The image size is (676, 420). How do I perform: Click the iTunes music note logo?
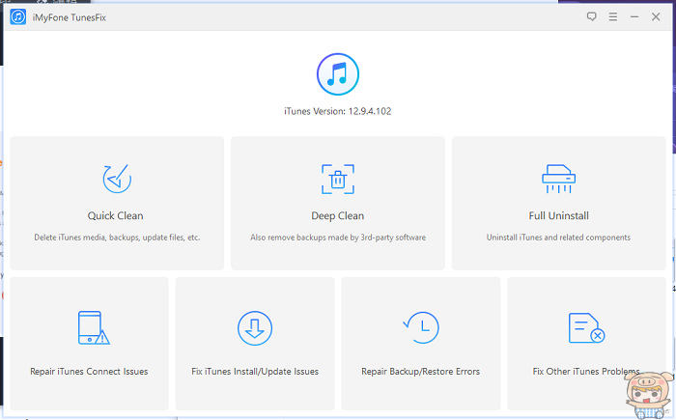pyautogui.click(x=338, y=74)
